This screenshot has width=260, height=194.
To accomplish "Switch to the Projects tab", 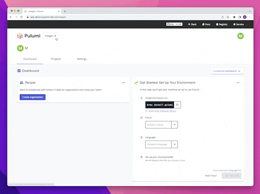I will pyautogui.click(x=56, y=59).
